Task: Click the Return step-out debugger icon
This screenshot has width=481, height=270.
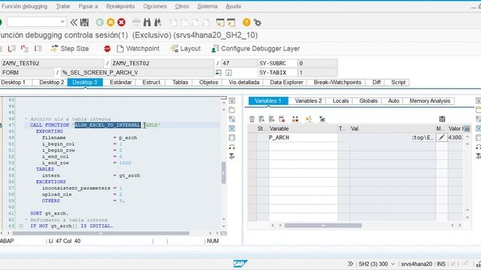Action: click(25, 49)
